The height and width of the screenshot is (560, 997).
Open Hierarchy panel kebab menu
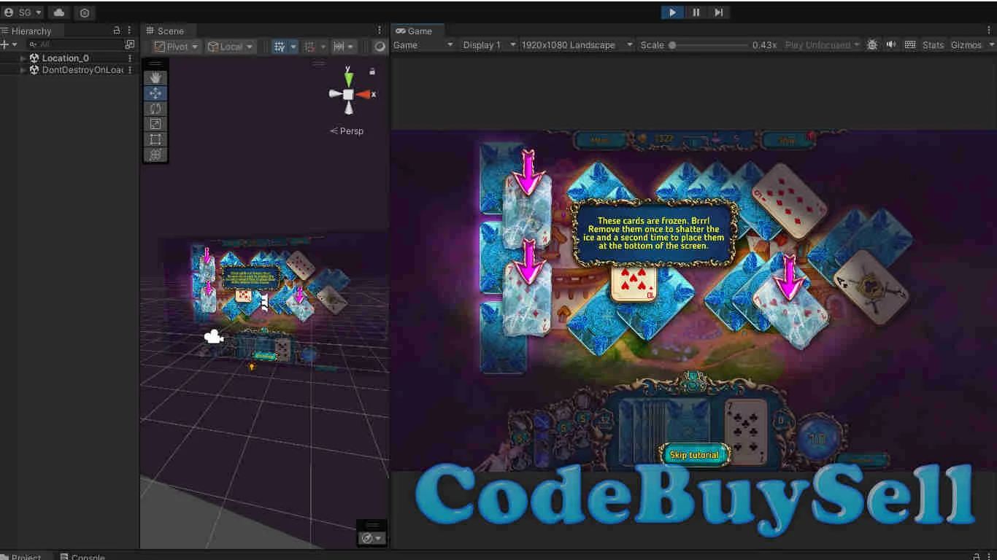[x=129, y=31]
